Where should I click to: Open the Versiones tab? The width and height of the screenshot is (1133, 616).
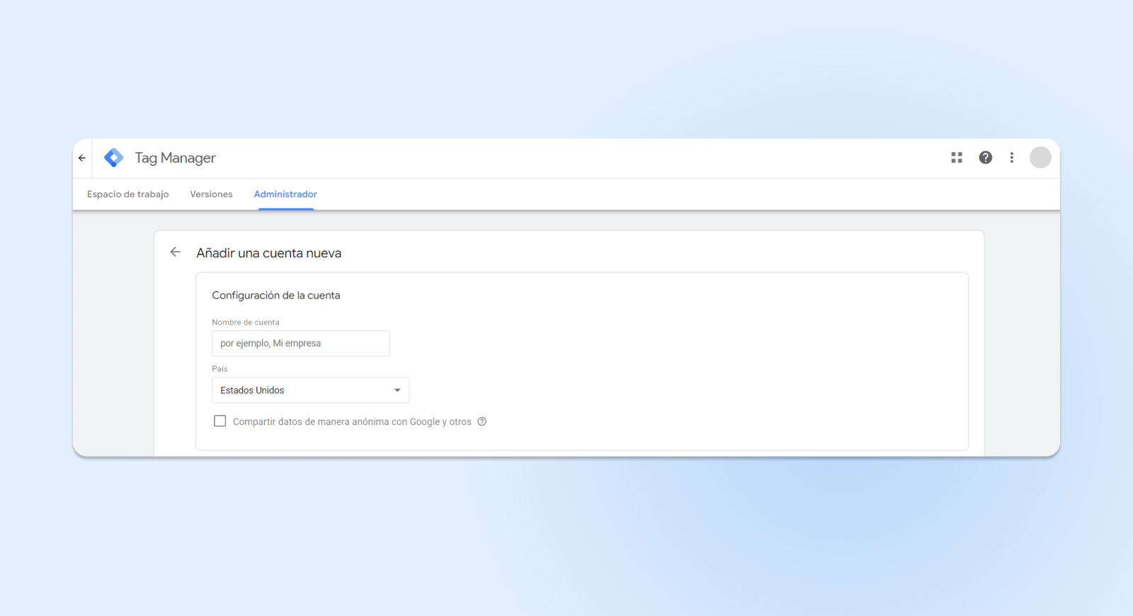(x=211, y=194)
